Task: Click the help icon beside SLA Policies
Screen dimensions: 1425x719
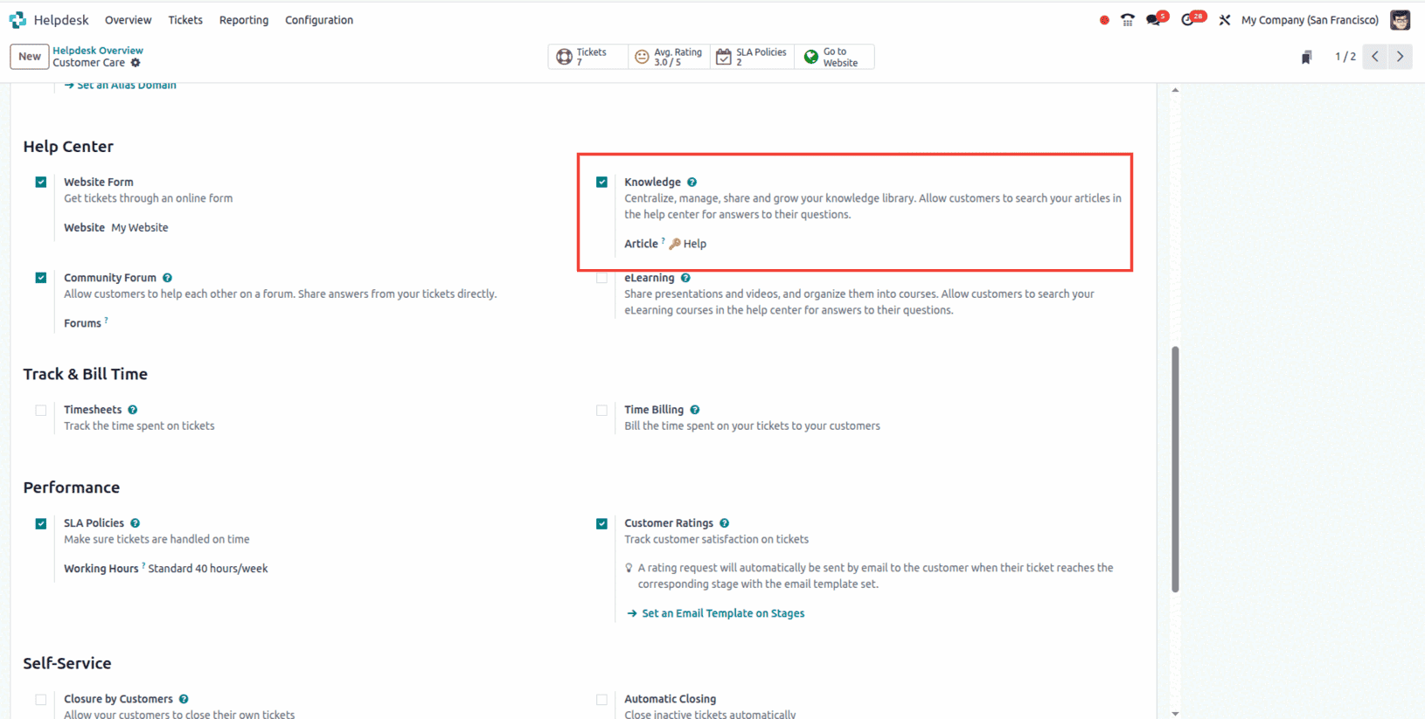Action: (x=135, y=523)
